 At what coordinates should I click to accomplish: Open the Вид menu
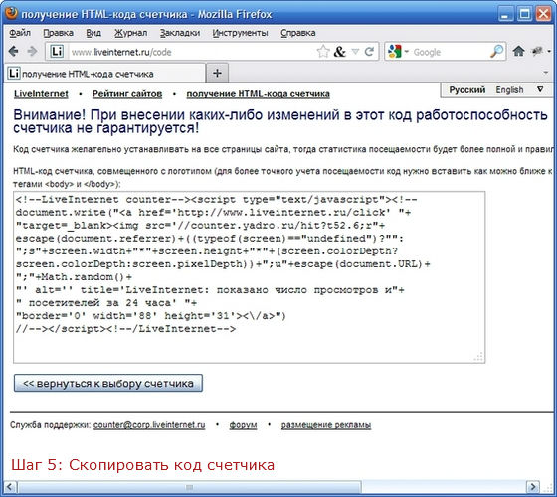(x=93, y=33)
